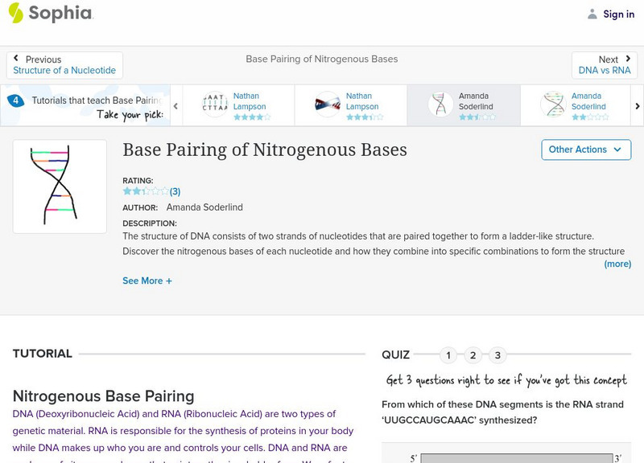The image size is (644, 463).
Task: Expand description via (more) link
Action: tap(617, 264)
